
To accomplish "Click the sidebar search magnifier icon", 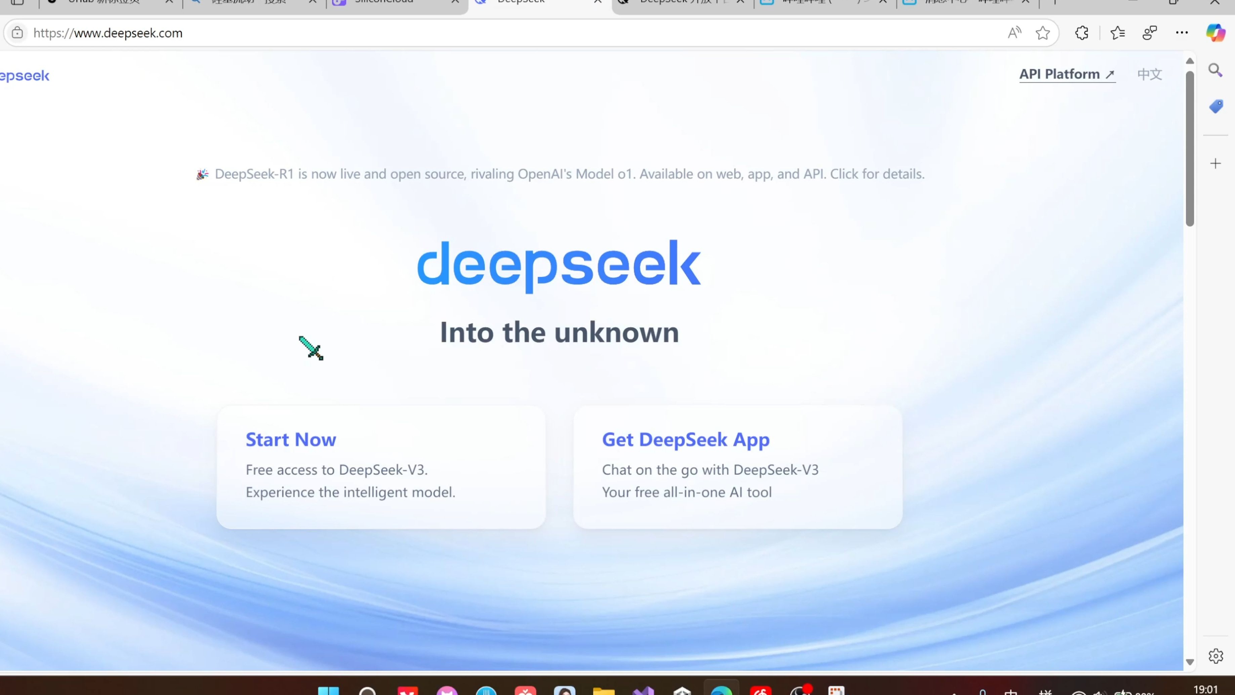I will point(1216,71).
